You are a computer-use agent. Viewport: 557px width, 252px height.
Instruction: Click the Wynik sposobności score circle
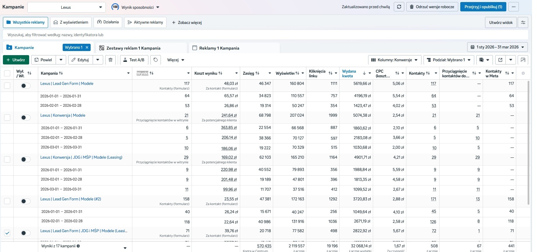click(x=115, y=7)
